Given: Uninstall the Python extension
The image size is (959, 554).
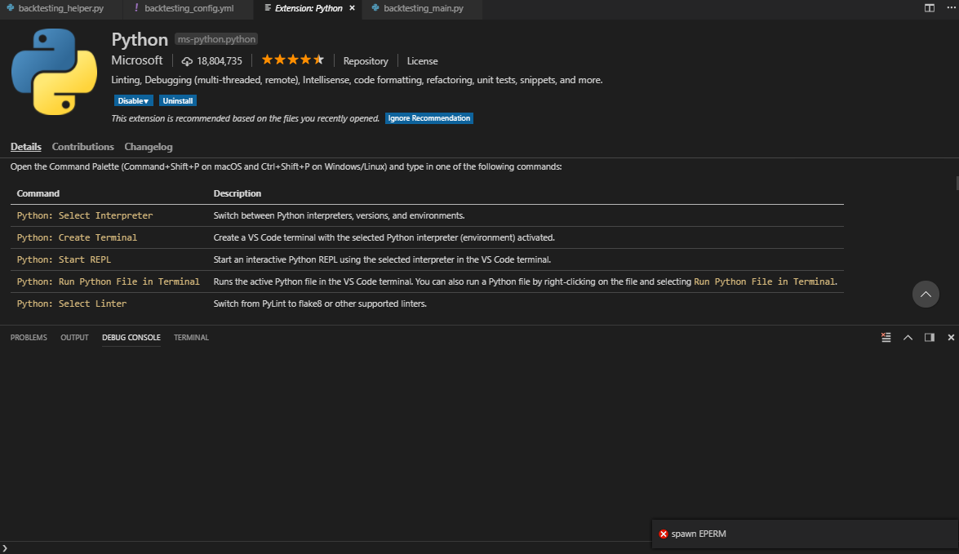Looking at the screenshot, I should (x=177, y=100).
